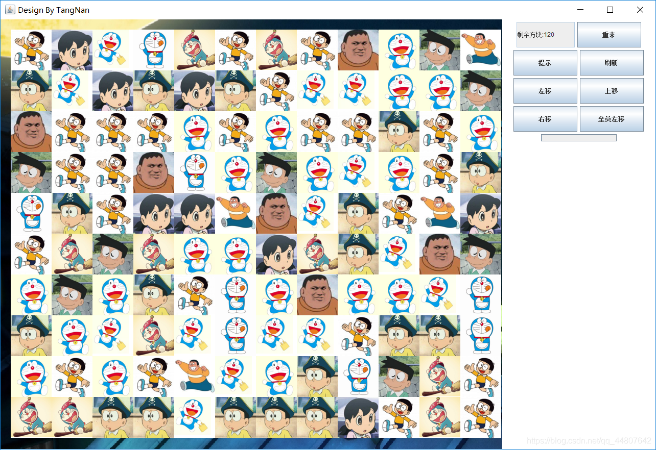
Task: Maximize the Design By TangNan window
Action: tap(610, 10)
